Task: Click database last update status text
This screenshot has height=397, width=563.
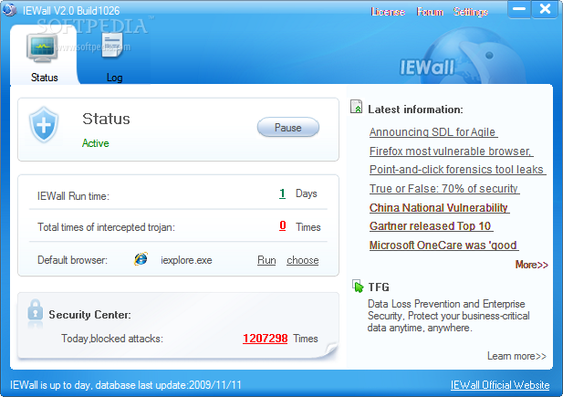Action: [126, 385]
